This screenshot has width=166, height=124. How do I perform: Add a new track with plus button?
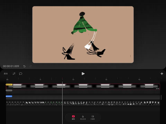(x=162, y=74)
